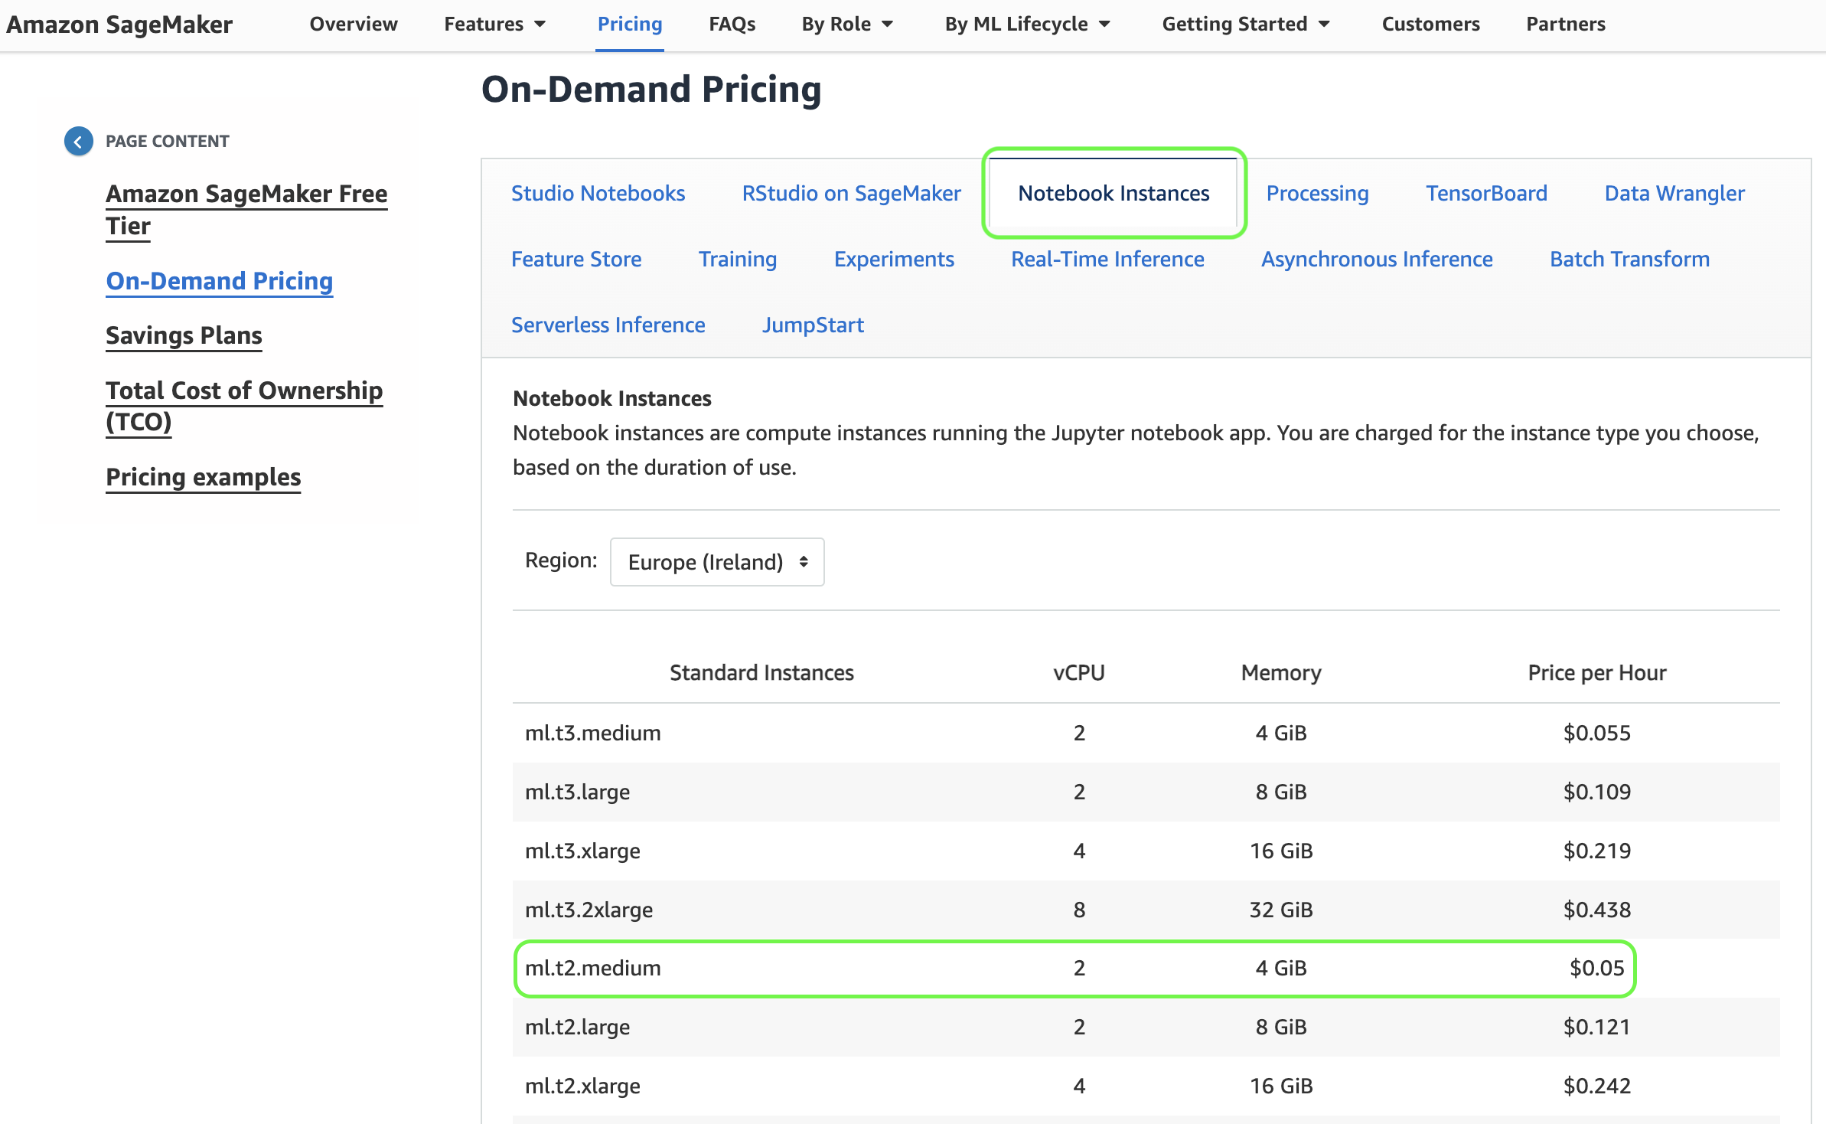Go to the Overview nav item
1826x1124 pixels.
click(x=354, y=24)
